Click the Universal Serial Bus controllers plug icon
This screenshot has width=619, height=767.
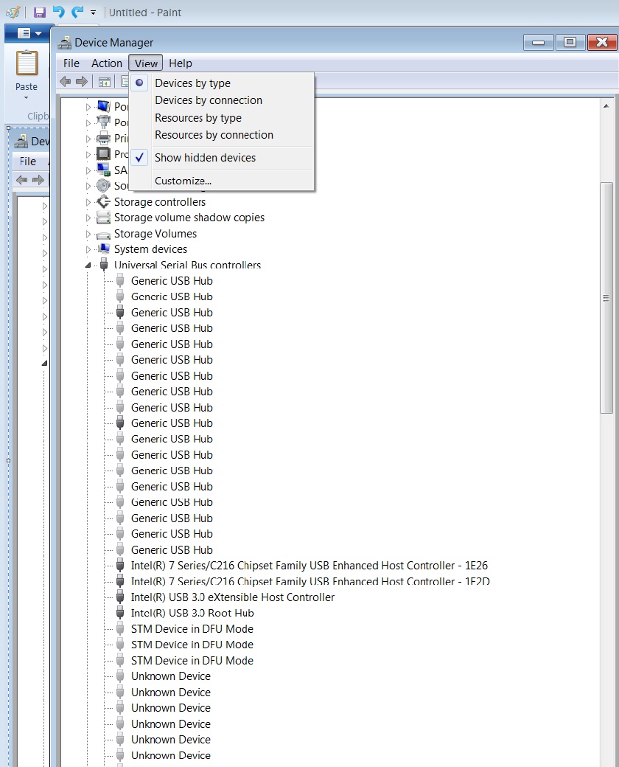104,265
